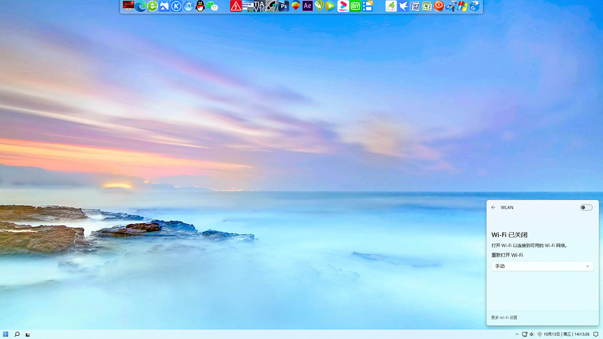Launch Microsoft Word from the dock
Viewport: 603px width, 339px height.
point(415,6)
